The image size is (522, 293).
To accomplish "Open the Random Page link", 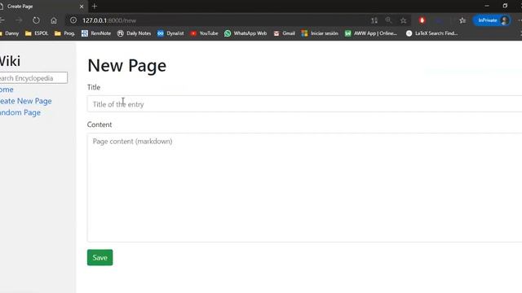I will pyautogui.click(x=20, y=112).
